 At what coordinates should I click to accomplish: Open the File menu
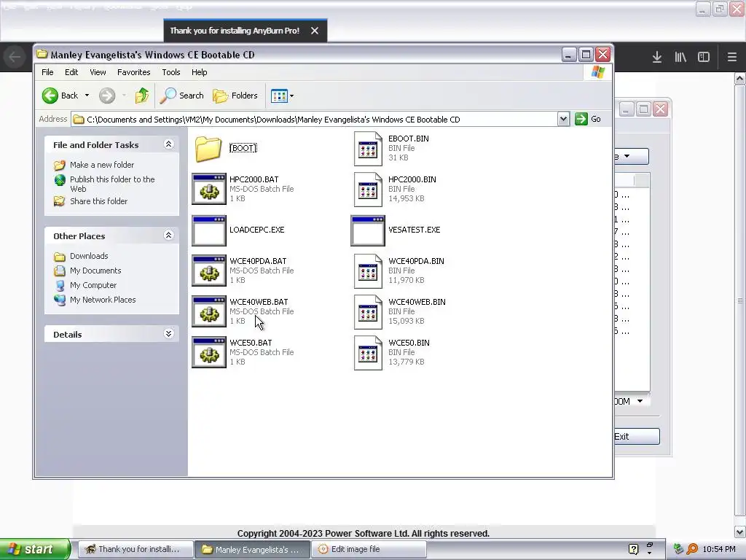pyautogui.click(x=47, y=72)
